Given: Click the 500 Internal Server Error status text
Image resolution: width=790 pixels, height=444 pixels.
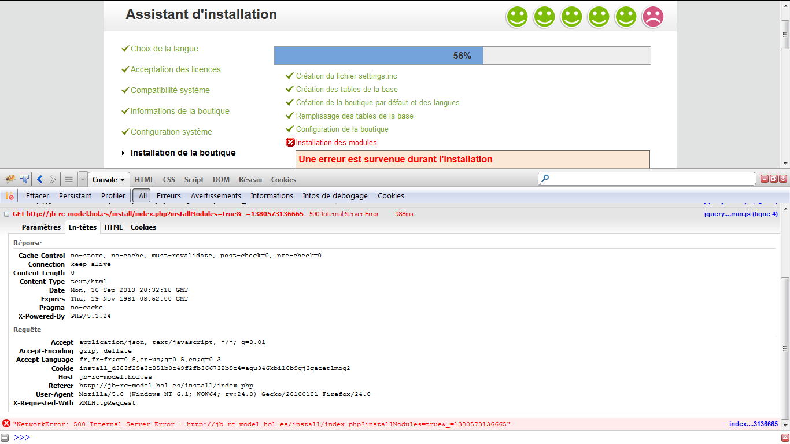Looking at the screenshot, I should [344, 214].
